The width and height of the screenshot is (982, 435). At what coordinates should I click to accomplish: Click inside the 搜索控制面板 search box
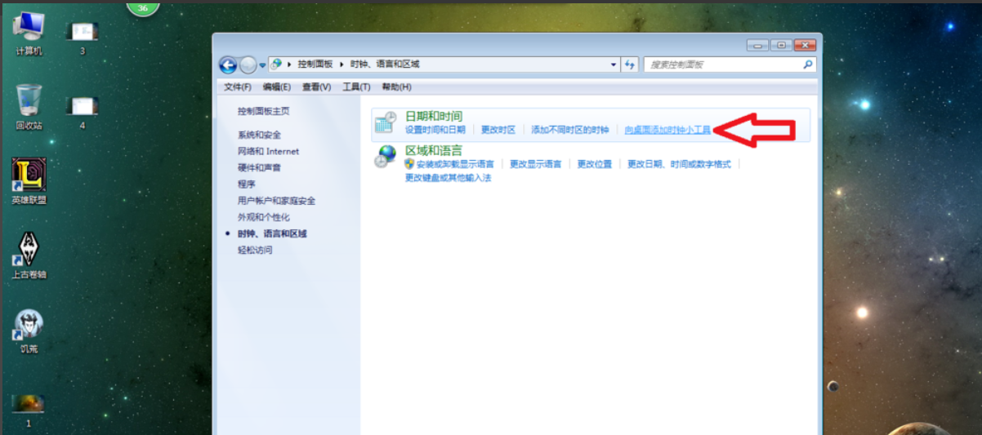click(723, 64)
